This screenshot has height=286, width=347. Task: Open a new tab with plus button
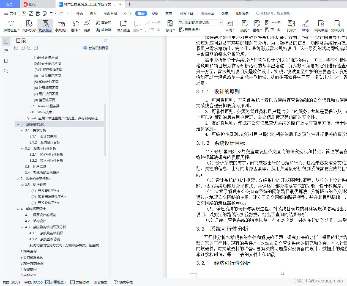pyautogui.click(x=130, y=4)
